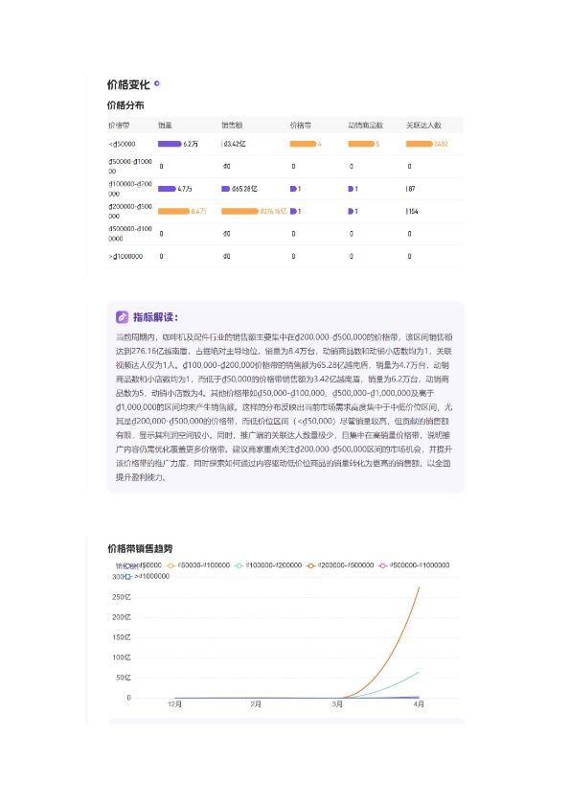This screenshot has width=570, height=806.
Task: Click the 250亿 y-axis label
Action: [x=122, y=597]
